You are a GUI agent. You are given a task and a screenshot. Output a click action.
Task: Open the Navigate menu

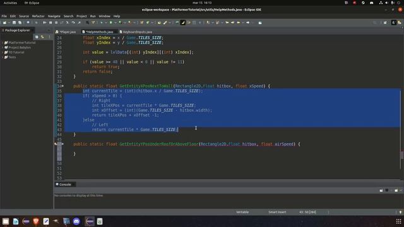(x=54, y=16)
